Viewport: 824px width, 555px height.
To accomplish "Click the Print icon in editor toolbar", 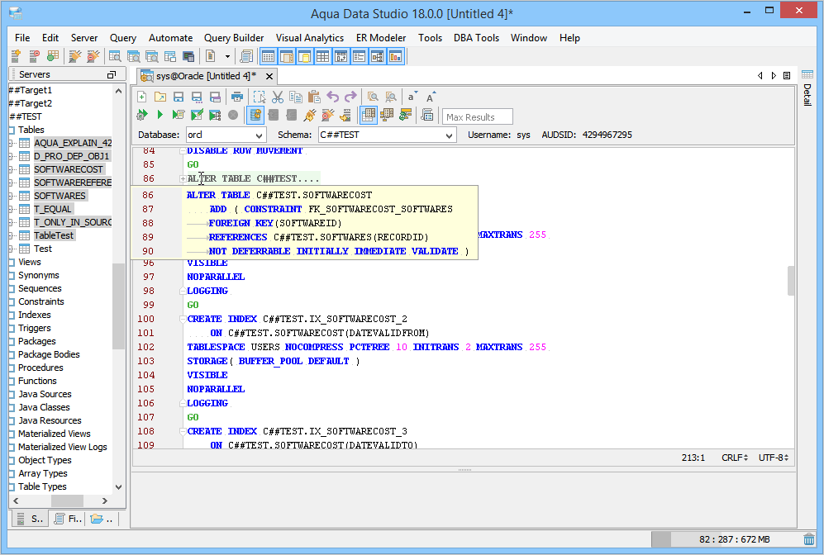I will [x=237, y=97].
